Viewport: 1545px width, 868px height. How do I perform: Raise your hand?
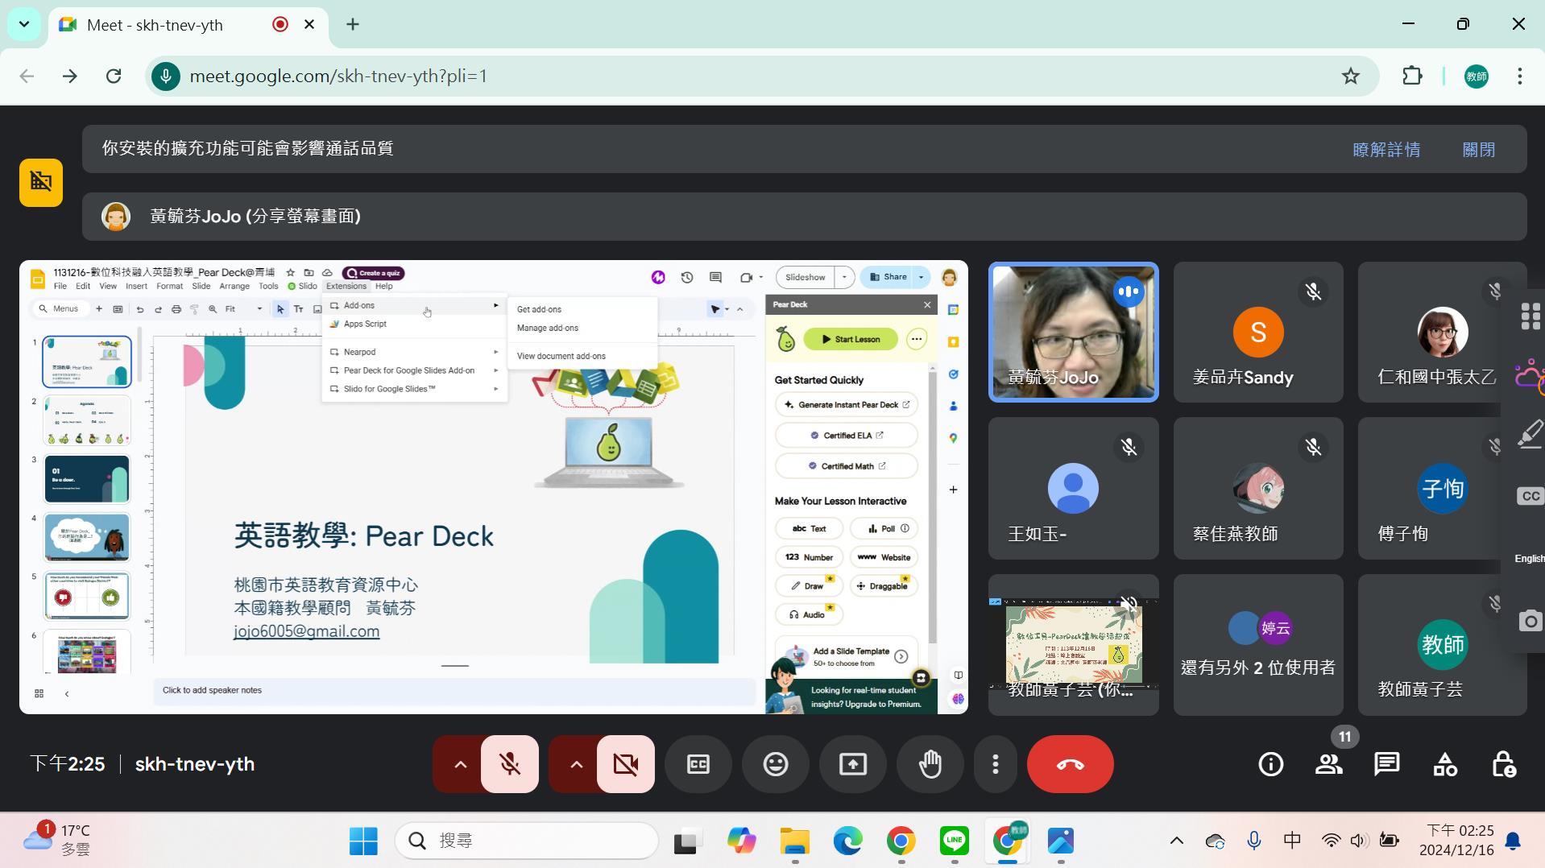pos(930,764)
